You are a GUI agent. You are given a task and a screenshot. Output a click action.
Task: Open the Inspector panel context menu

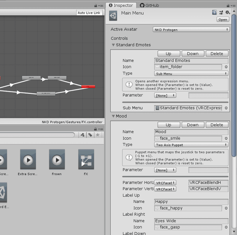tap(233, 6)
